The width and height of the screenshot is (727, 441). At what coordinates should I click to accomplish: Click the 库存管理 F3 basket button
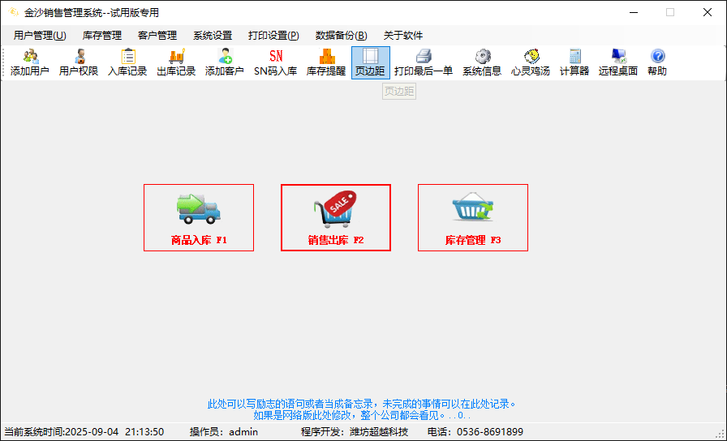[473, 217]
